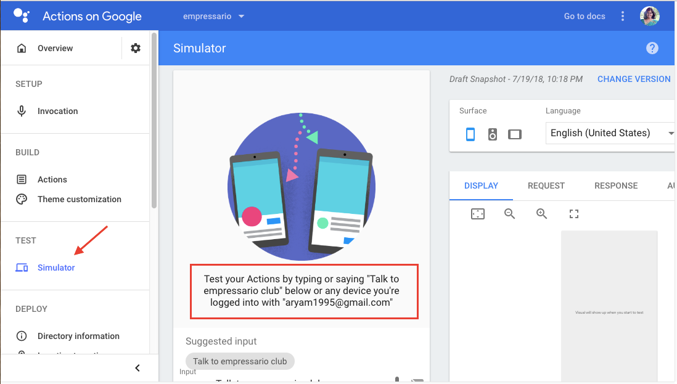Select the smart display surface
The width and height of the screenshot is (677, 384).
pyautogui.click(x=515, y=134)
